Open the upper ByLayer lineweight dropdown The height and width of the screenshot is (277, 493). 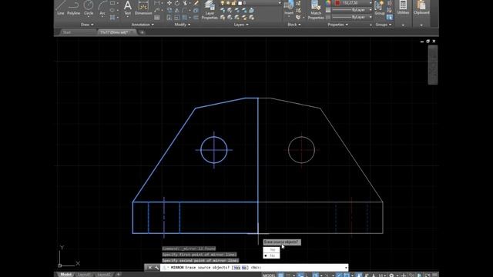pyautogui.click(x=371, y=10)
